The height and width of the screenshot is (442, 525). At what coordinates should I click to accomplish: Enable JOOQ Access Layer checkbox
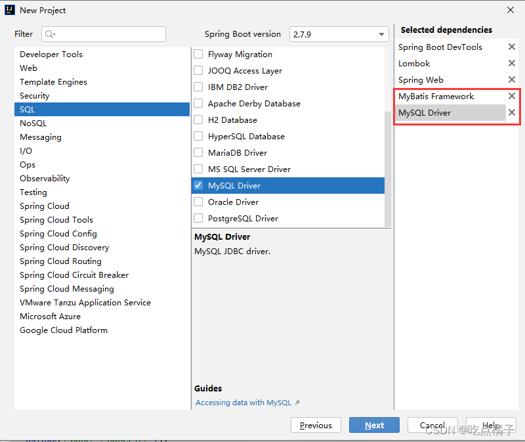click(x=198, y=70)
